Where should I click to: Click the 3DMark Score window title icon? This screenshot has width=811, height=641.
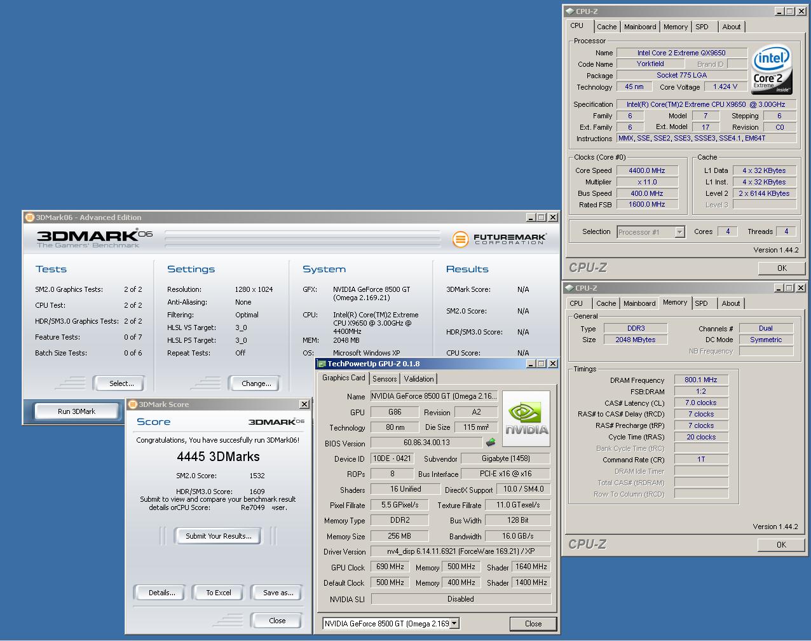point(133,404)
